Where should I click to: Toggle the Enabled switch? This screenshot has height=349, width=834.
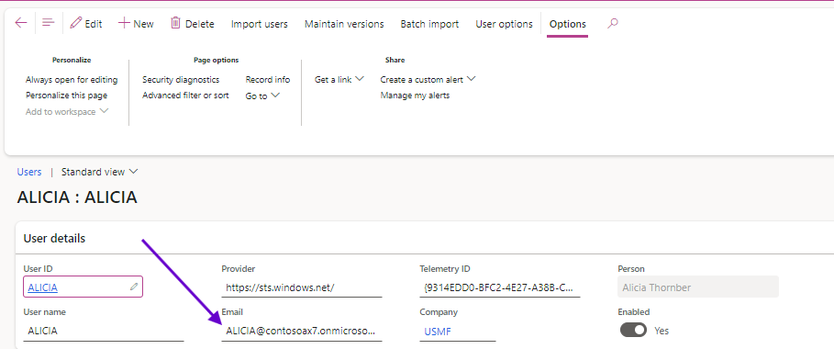633,330
